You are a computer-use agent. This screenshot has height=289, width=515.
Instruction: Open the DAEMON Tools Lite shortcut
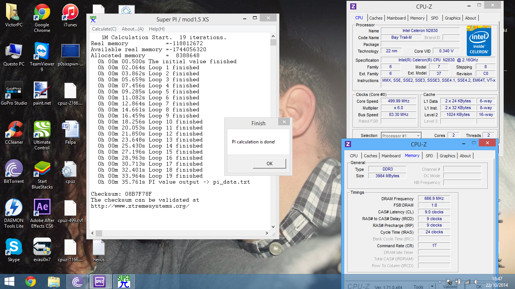tap(14, 214)
